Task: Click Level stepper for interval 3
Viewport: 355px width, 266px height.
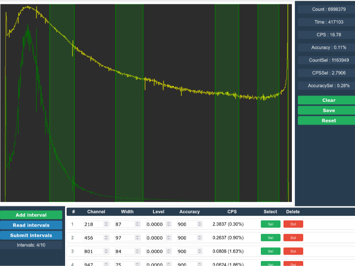Action: (x=169, y=251)
